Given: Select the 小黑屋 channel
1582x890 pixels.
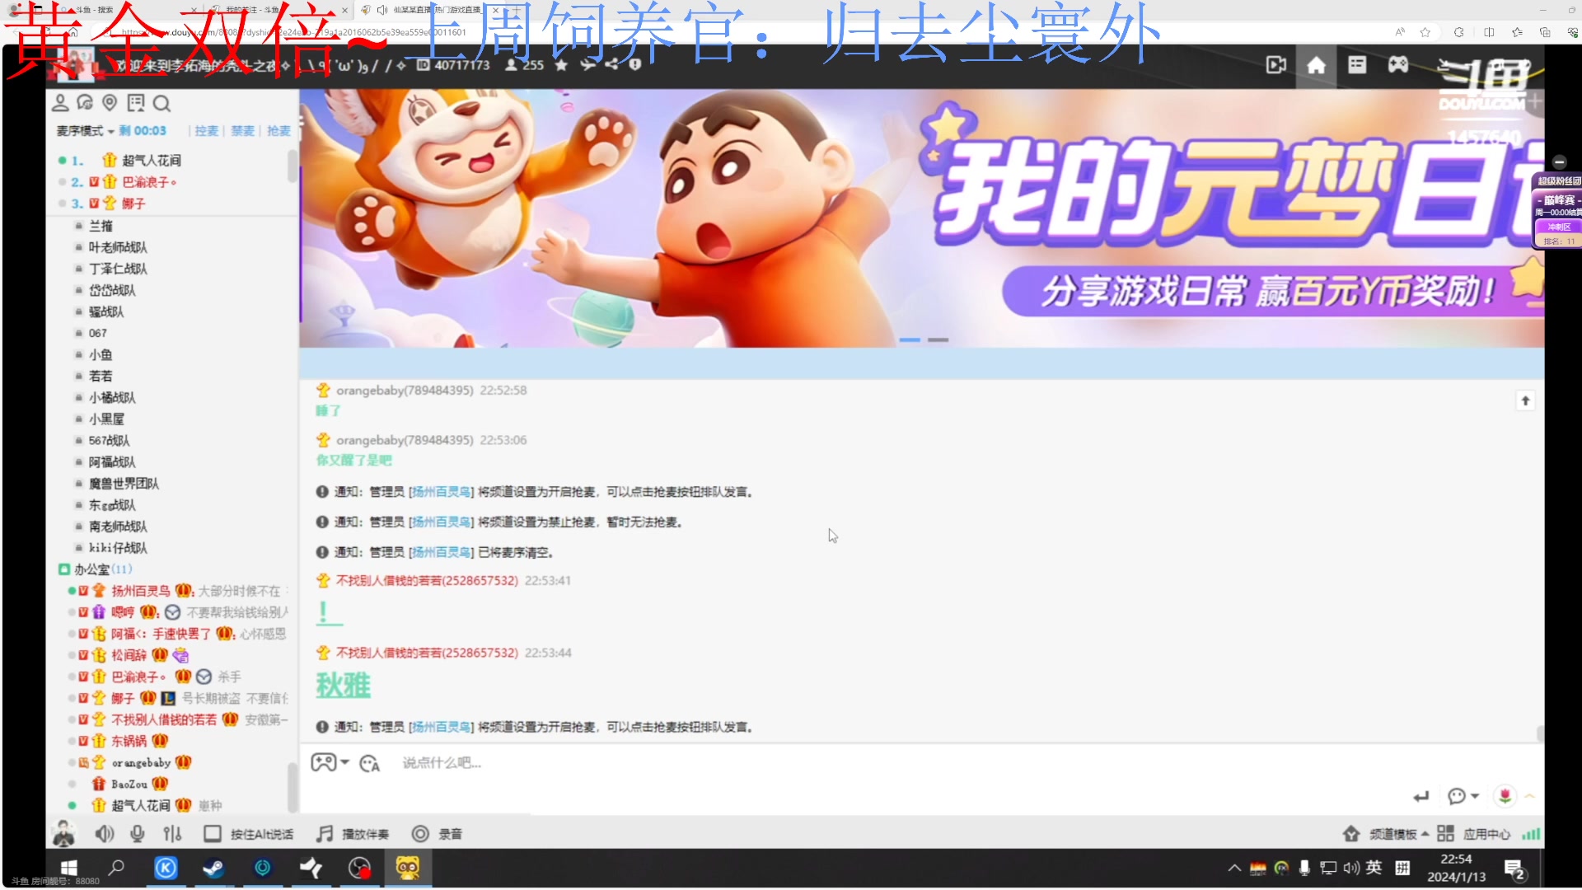Looking at the screenshot, I should [106, 419].
